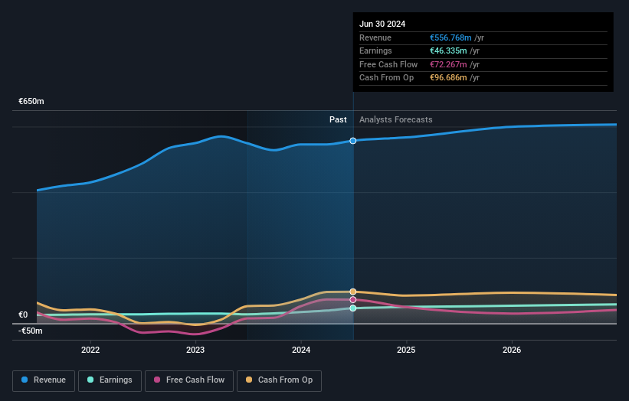Select the 2026 x-axis label
The height and width of the screenshot is (401, 629).
[512, 350]
